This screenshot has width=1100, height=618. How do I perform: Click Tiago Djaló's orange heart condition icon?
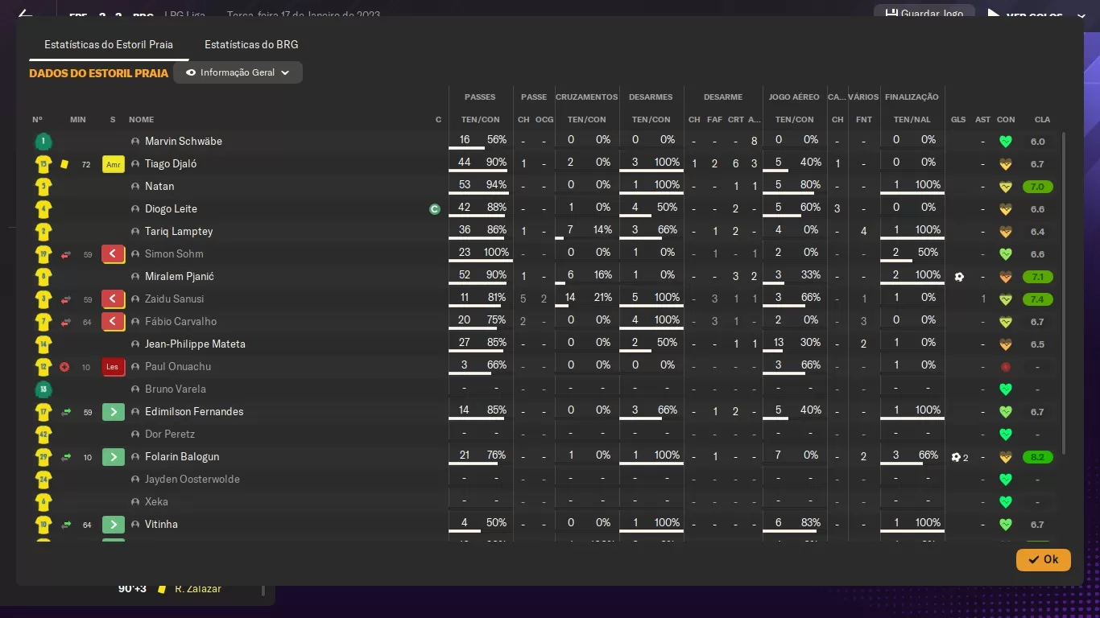tap(1005, 164)
